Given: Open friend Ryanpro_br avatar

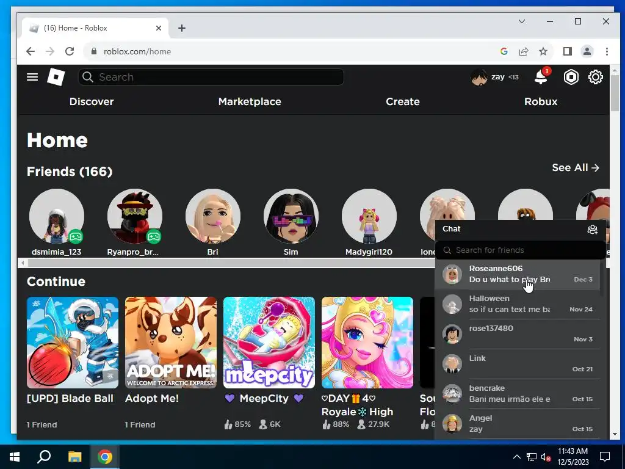Looking at the screenshot, I should tap(135, 216).
